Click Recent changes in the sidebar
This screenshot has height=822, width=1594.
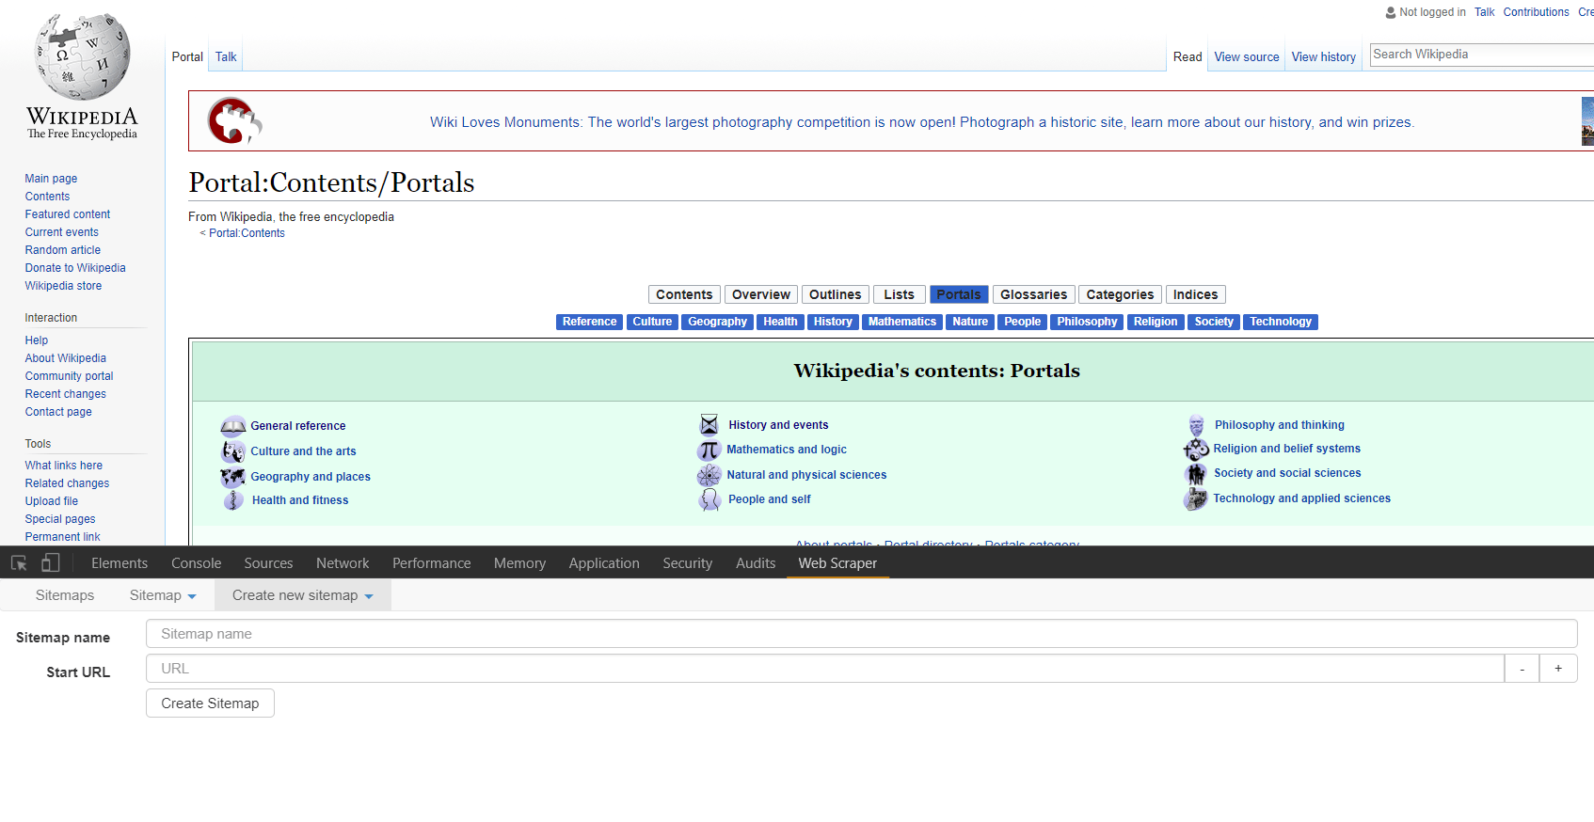[x=66, y=394]
